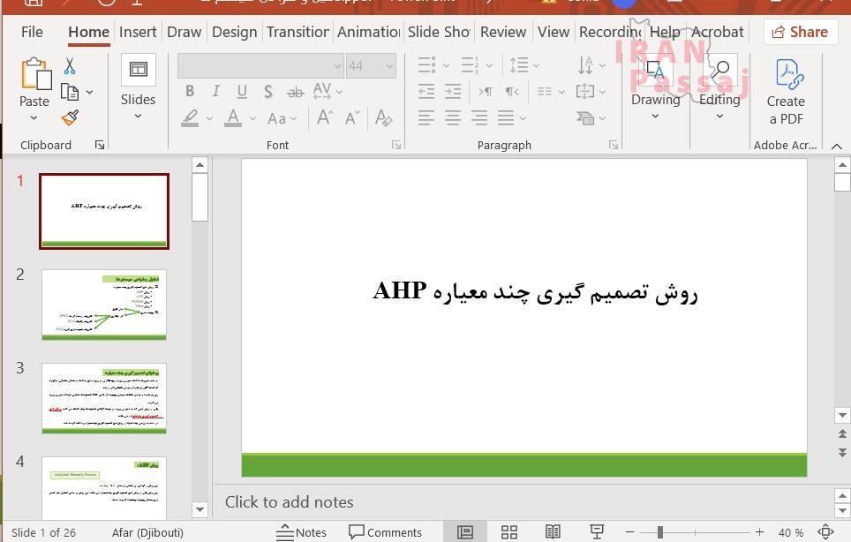Viewport: 851px width, 542px height.
Task: Start slide show from status bar
Action: [597, 532]
